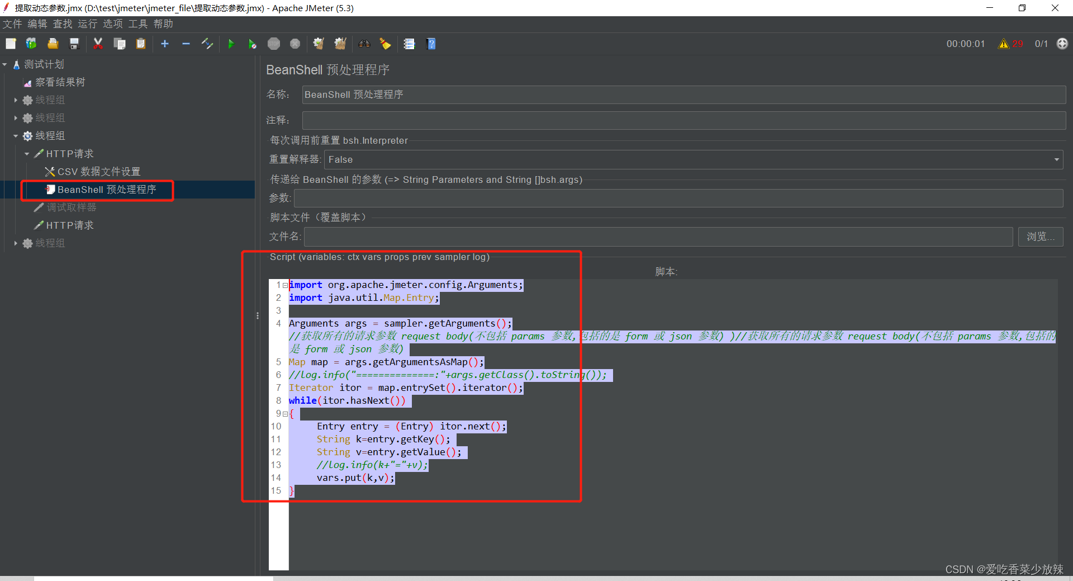Click the 浏览... browse button
The height and width of the screenshot is (581, 1073).
coord(1041,237)
